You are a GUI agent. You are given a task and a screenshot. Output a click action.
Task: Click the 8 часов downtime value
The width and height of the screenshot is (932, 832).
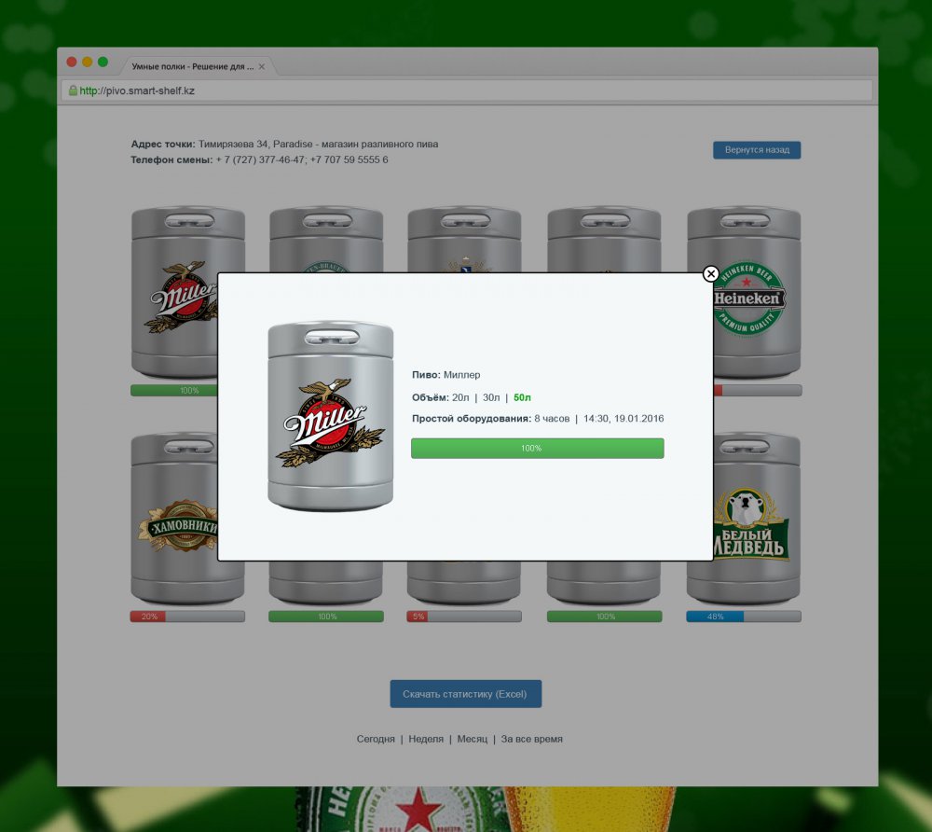[552, 419]
